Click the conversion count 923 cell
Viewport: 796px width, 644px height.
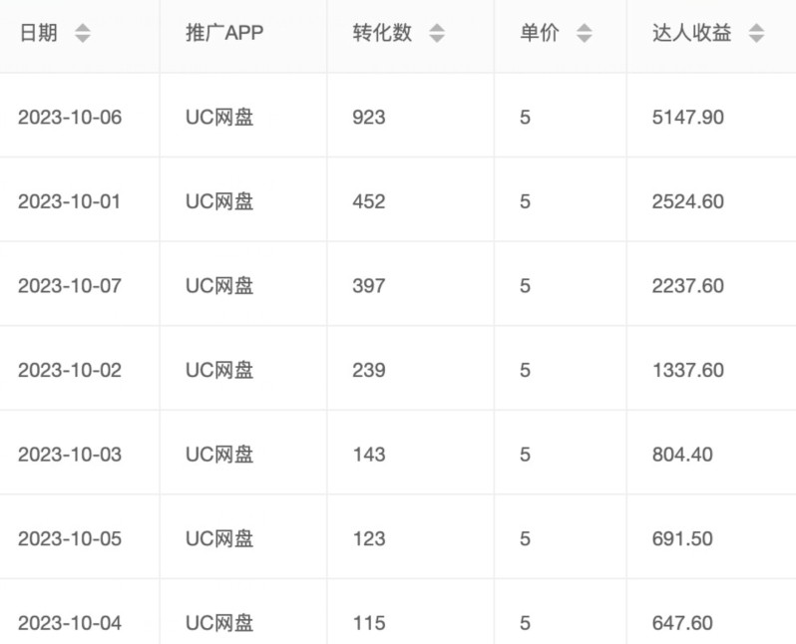(369, 118)
